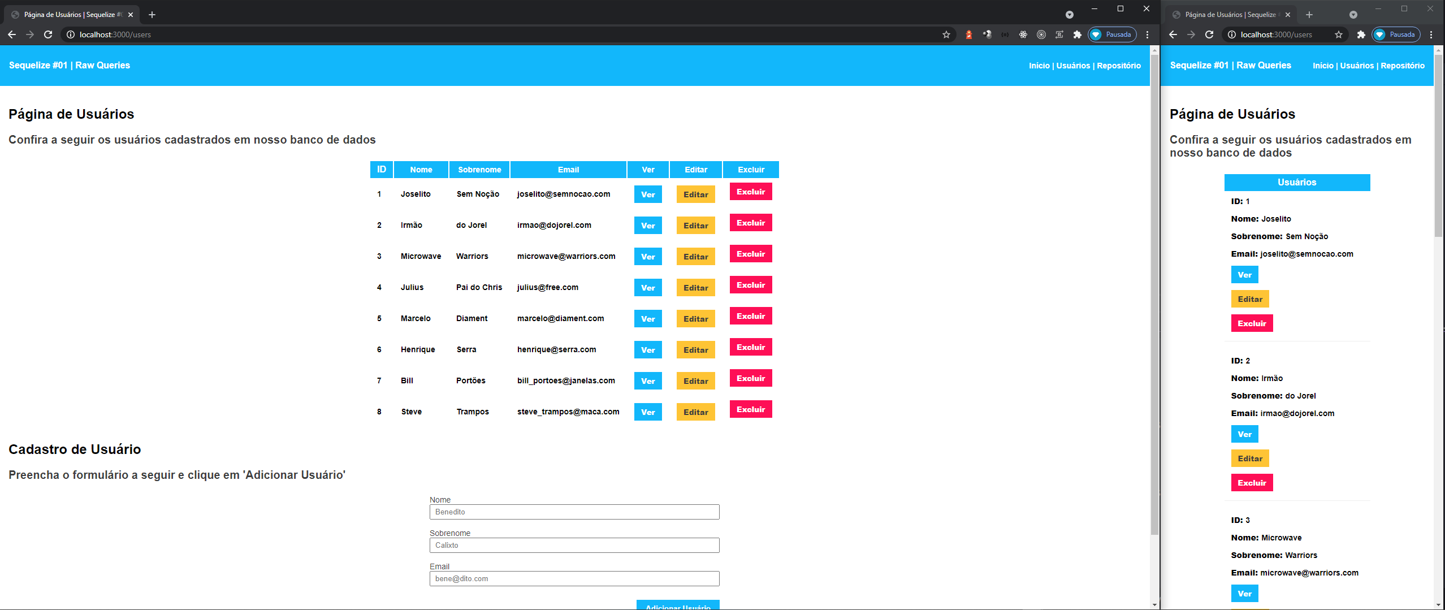Open the Lighthouse extension

click(969, 34)
